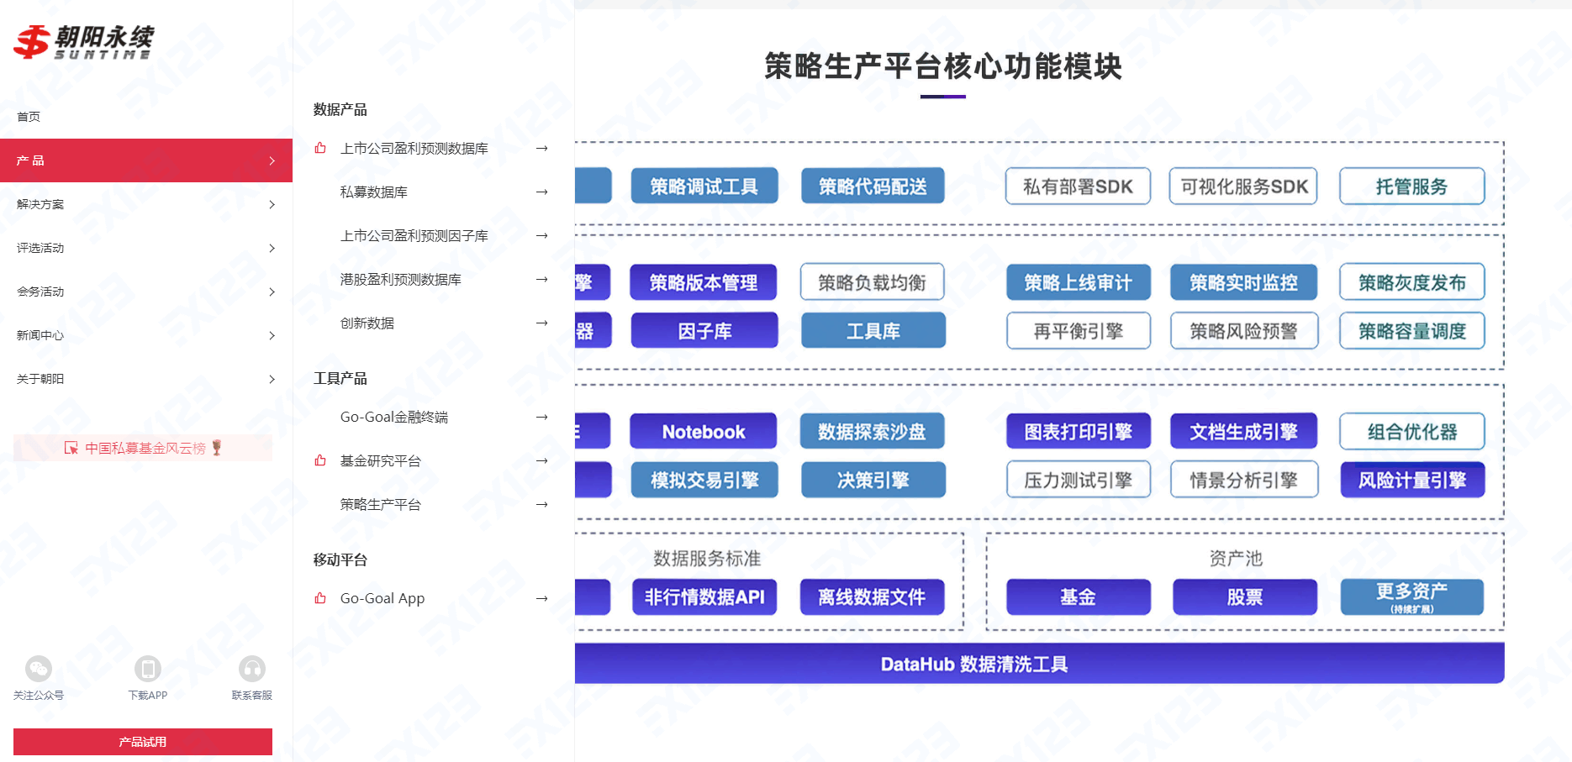Open 上市公司盈利预测因子库 link
Image resolution: width=1572 pixels, height=762 pixels.
tap(414, 235)
